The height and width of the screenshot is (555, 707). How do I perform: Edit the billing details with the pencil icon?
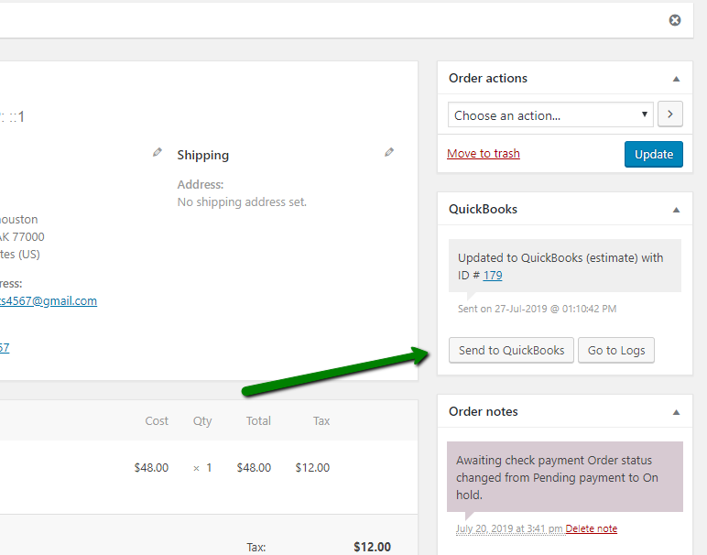[157, 152]
